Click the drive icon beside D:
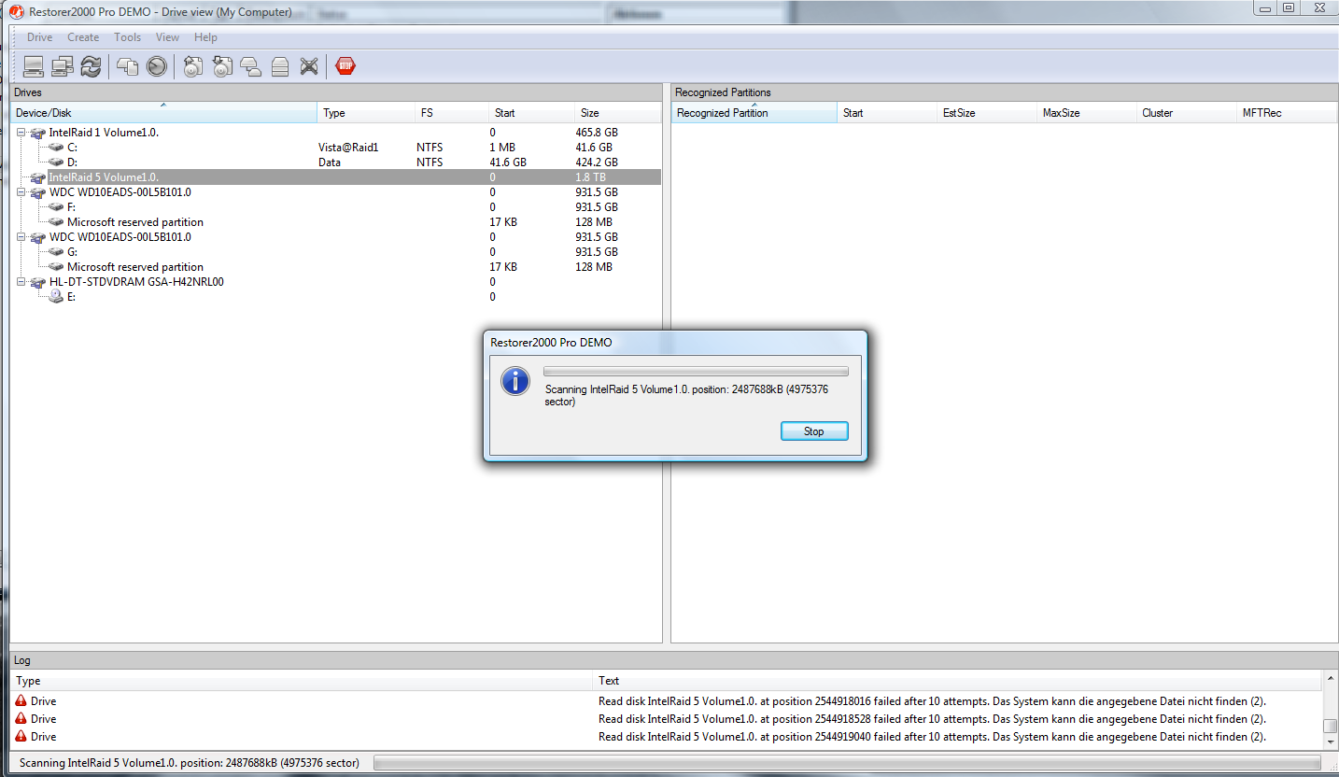Screen dimensions: 1339x777 (56, 162)
